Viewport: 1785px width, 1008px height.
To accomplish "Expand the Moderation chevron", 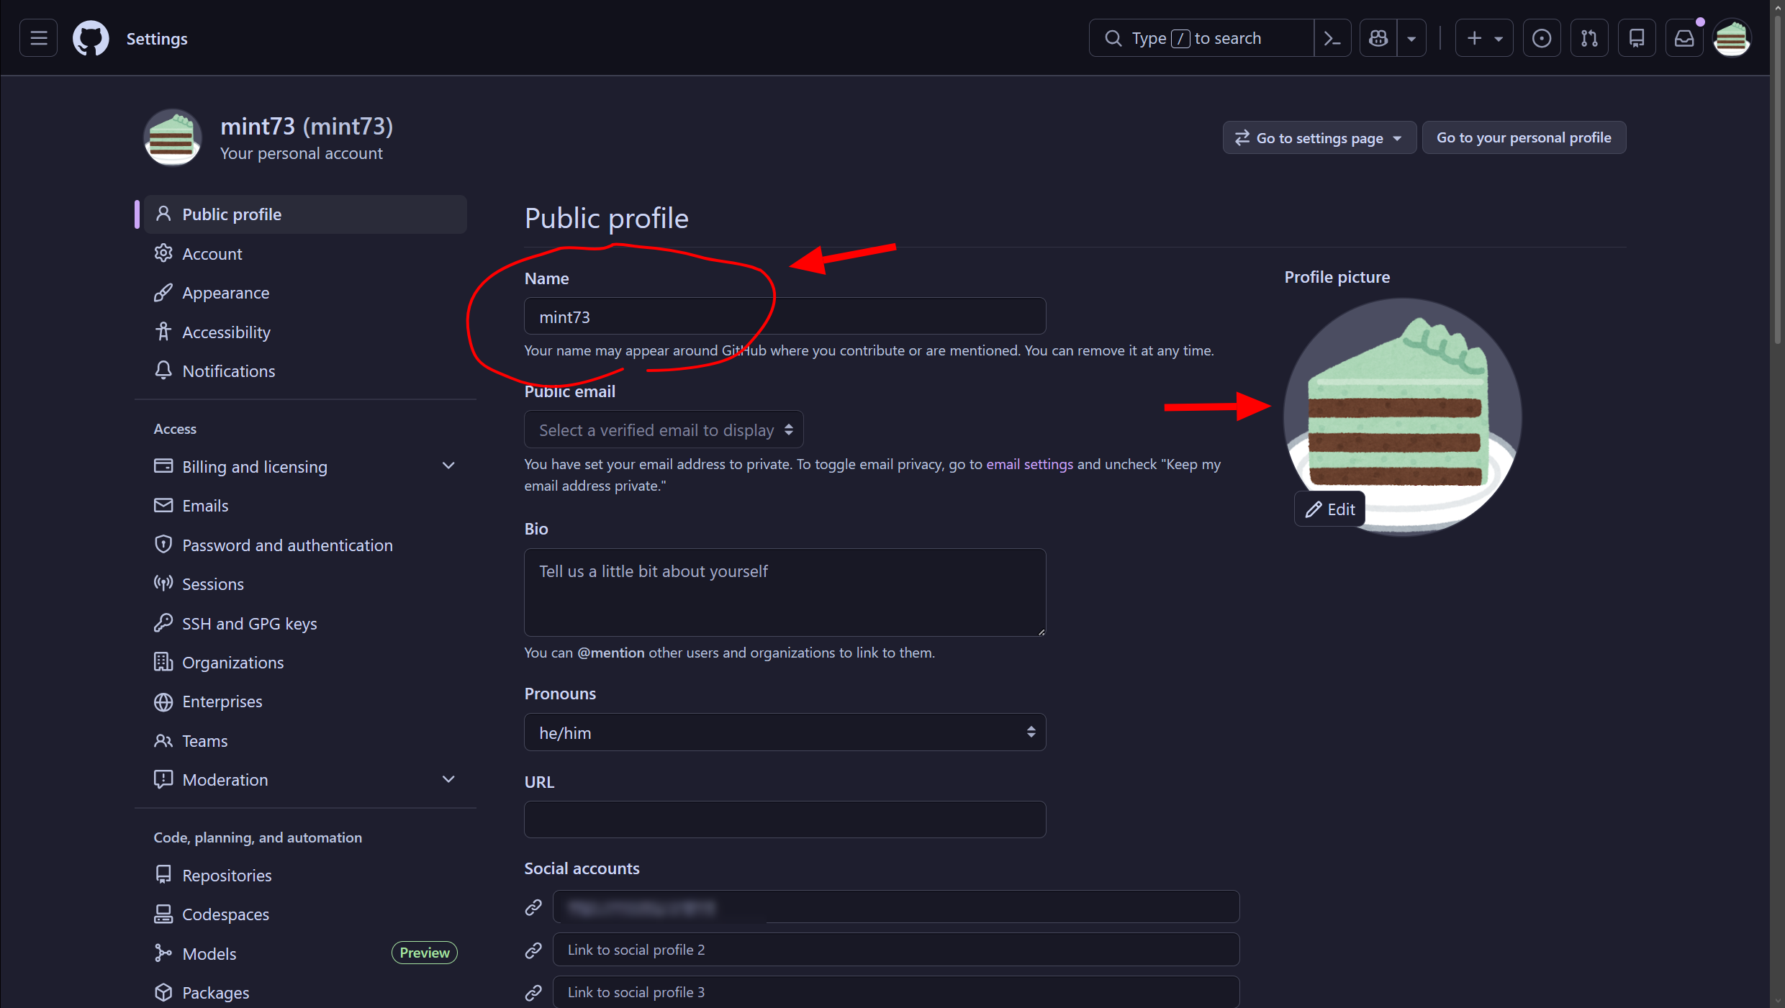I will [448, 779].
